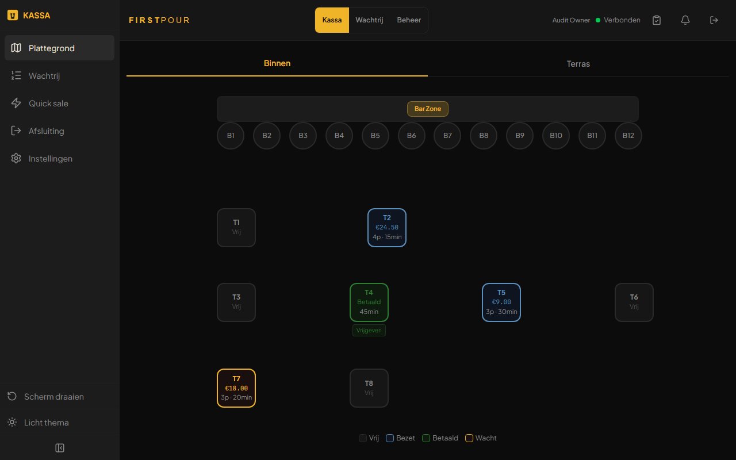Open the clipboard checklist icon in header
This screenshot has width=736, height=460.
pos(657,20)
